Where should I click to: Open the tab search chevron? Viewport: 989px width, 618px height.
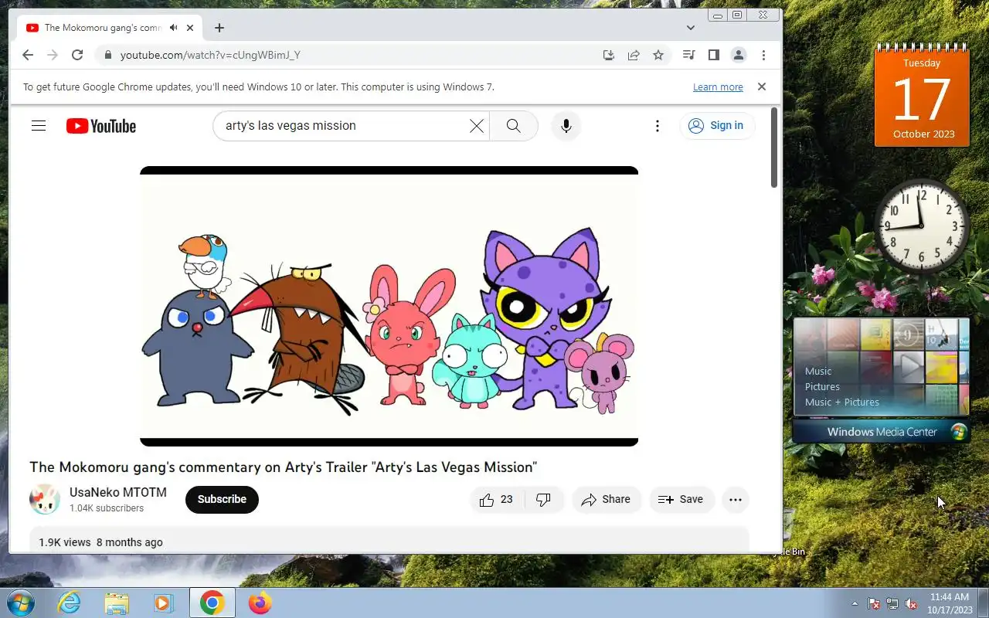(x=691, y=28)
